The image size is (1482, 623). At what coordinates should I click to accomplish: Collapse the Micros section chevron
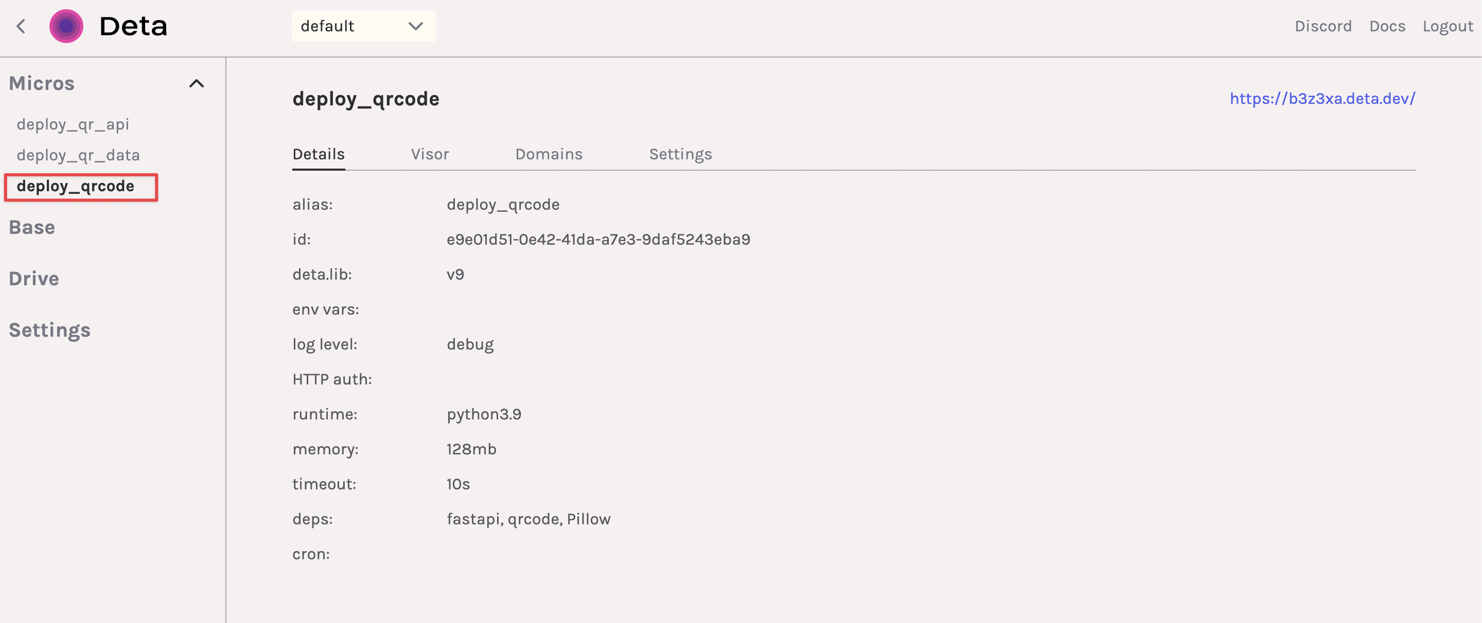196,84
